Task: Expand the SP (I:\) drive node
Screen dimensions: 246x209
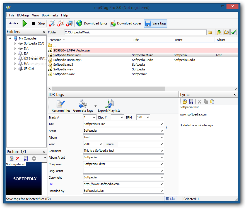Action: [15, 68]
